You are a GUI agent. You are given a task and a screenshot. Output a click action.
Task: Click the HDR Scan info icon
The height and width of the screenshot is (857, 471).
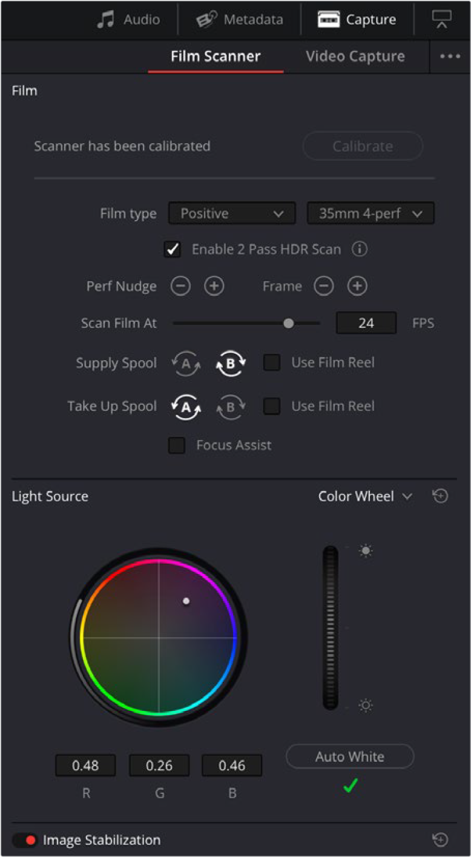click(x=360, y=249)
